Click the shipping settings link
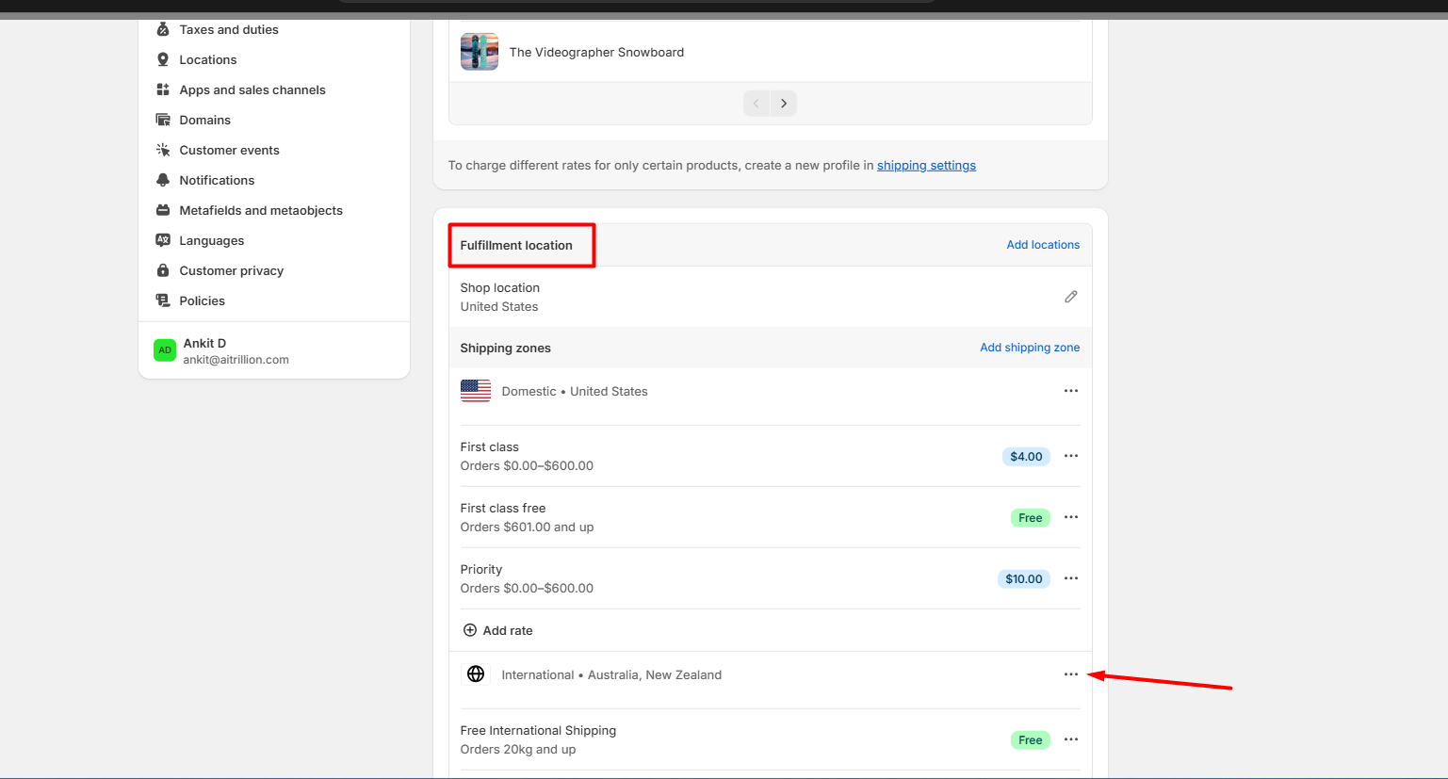The height and width of the screenshot is (779, 1448). coord(926,165)
